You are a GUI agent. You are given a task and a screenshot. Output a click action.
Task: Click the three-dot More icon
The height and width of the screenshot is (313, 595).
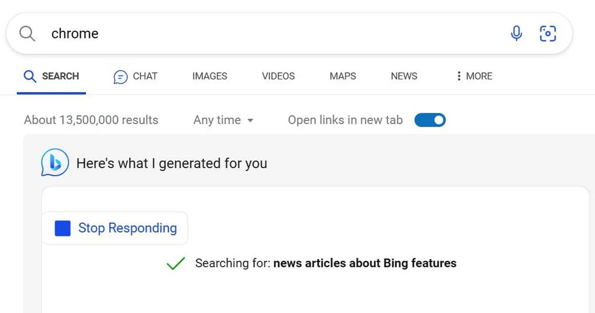click(x=459, y=76)
